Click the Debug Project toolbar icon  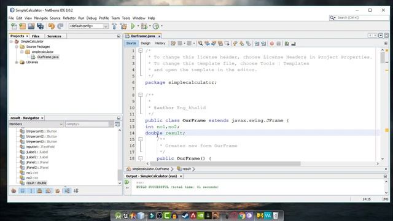pyautogui.click(x=144, y=26)
